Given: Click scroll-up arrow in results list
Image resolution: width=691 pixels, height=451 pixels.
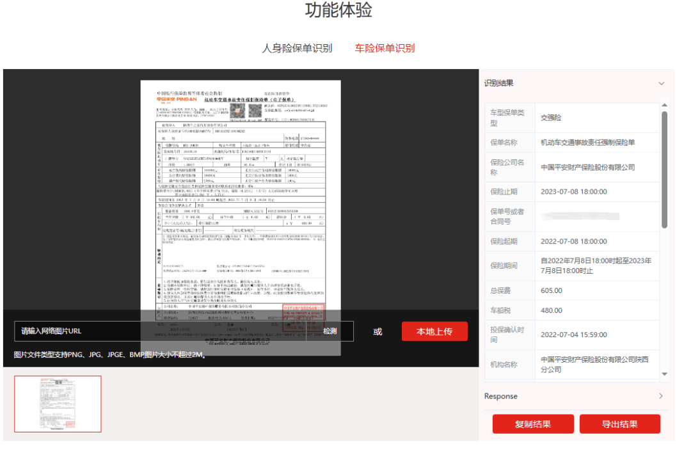Looking at the screenshot, I should tap(664, 106).
